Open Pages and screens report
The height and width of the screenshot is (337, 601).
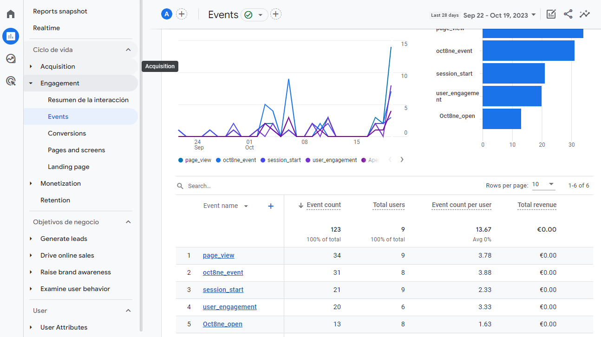[76, 150]
